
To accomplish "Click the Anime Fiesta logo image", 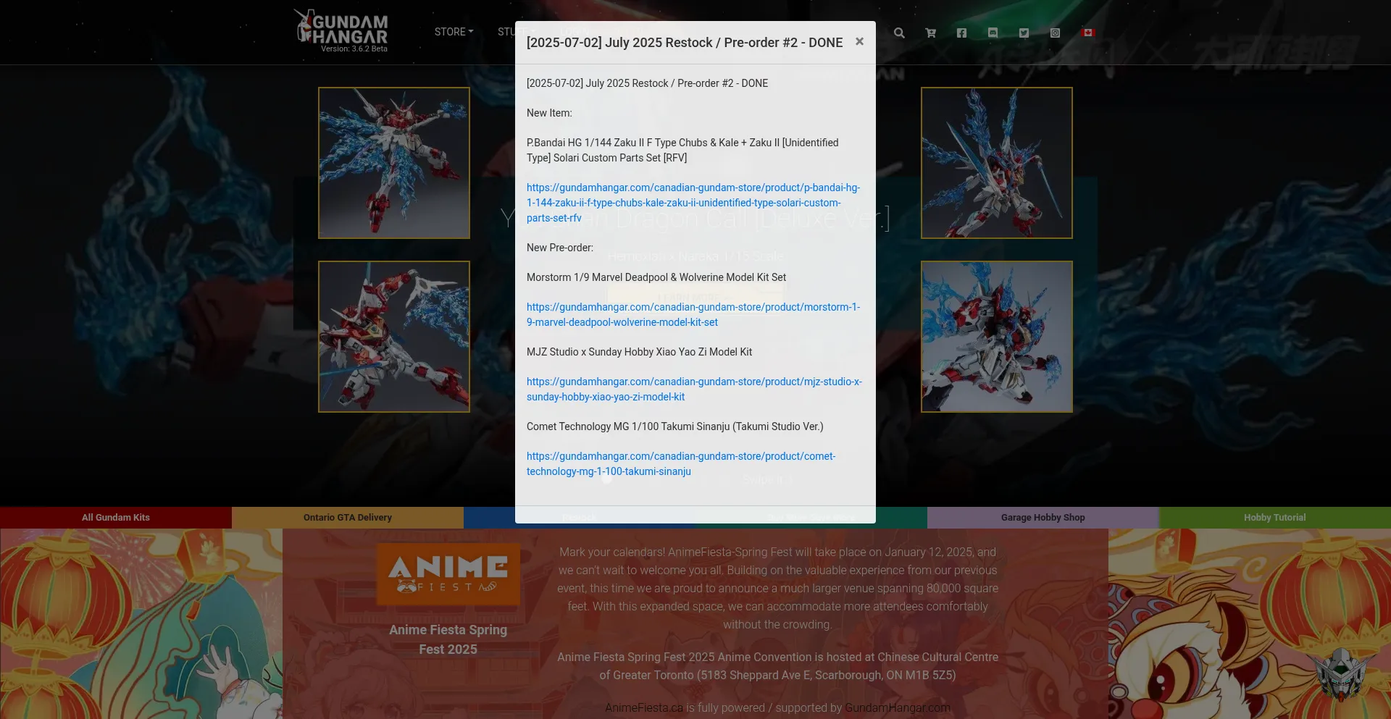I will click(448, 574).
